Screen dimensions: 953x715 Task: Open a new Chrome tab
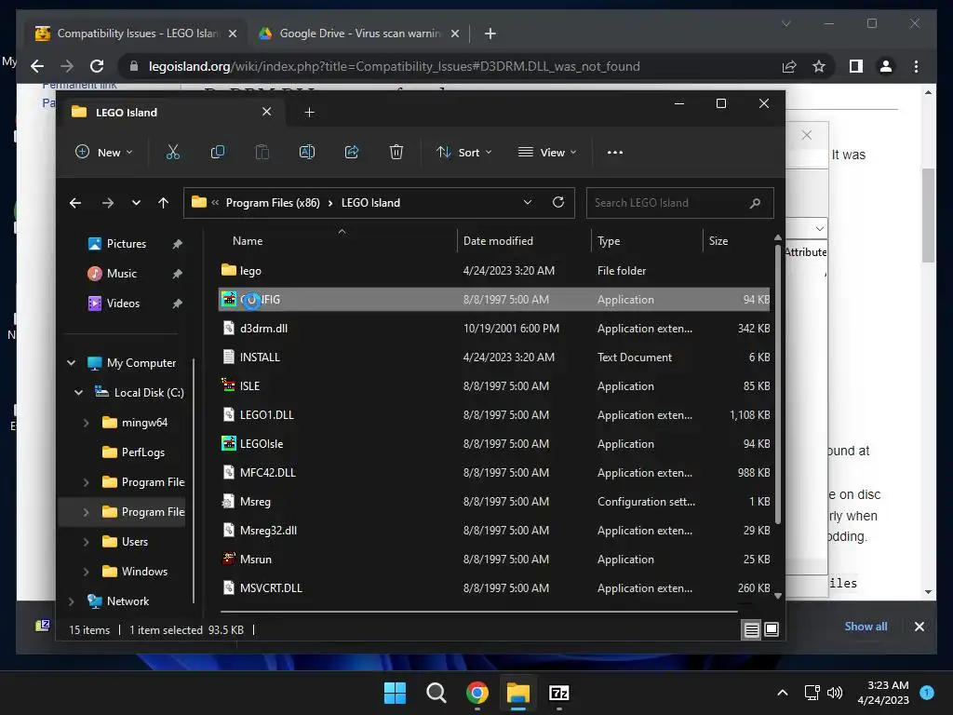point(490,34)
